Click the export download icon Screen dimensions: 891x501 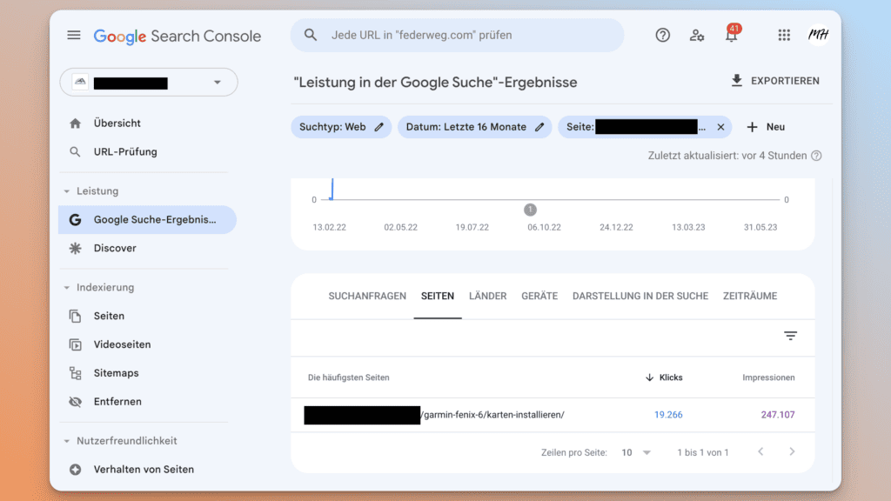pyautogui.click(x=736, y=81)
